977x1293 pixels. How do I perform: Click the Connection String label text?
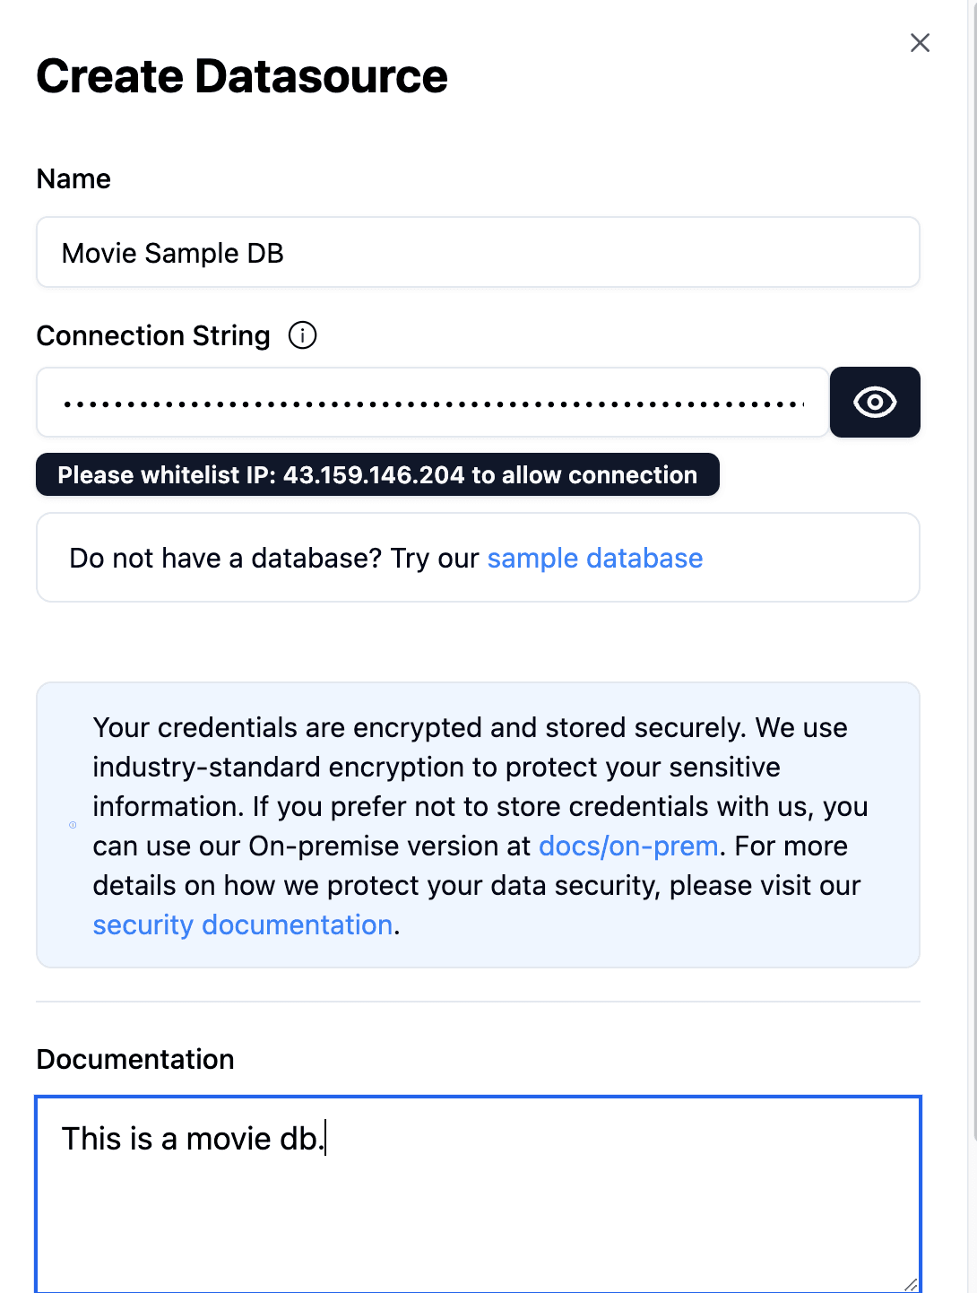[153, 336]
